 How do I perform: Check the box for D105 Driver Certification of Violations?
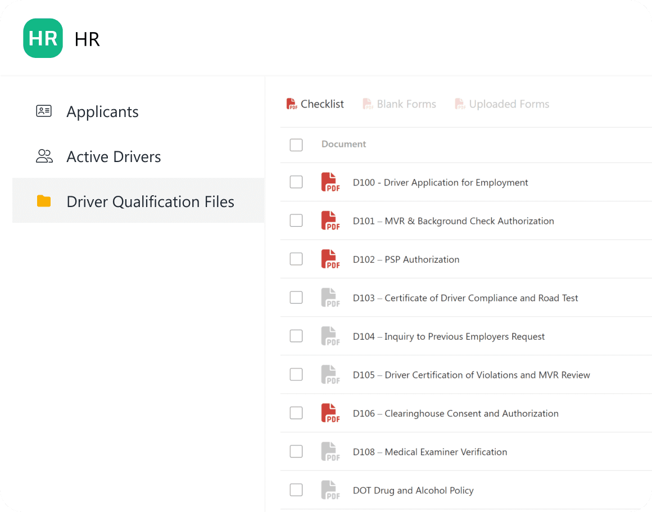coord(296,375)
